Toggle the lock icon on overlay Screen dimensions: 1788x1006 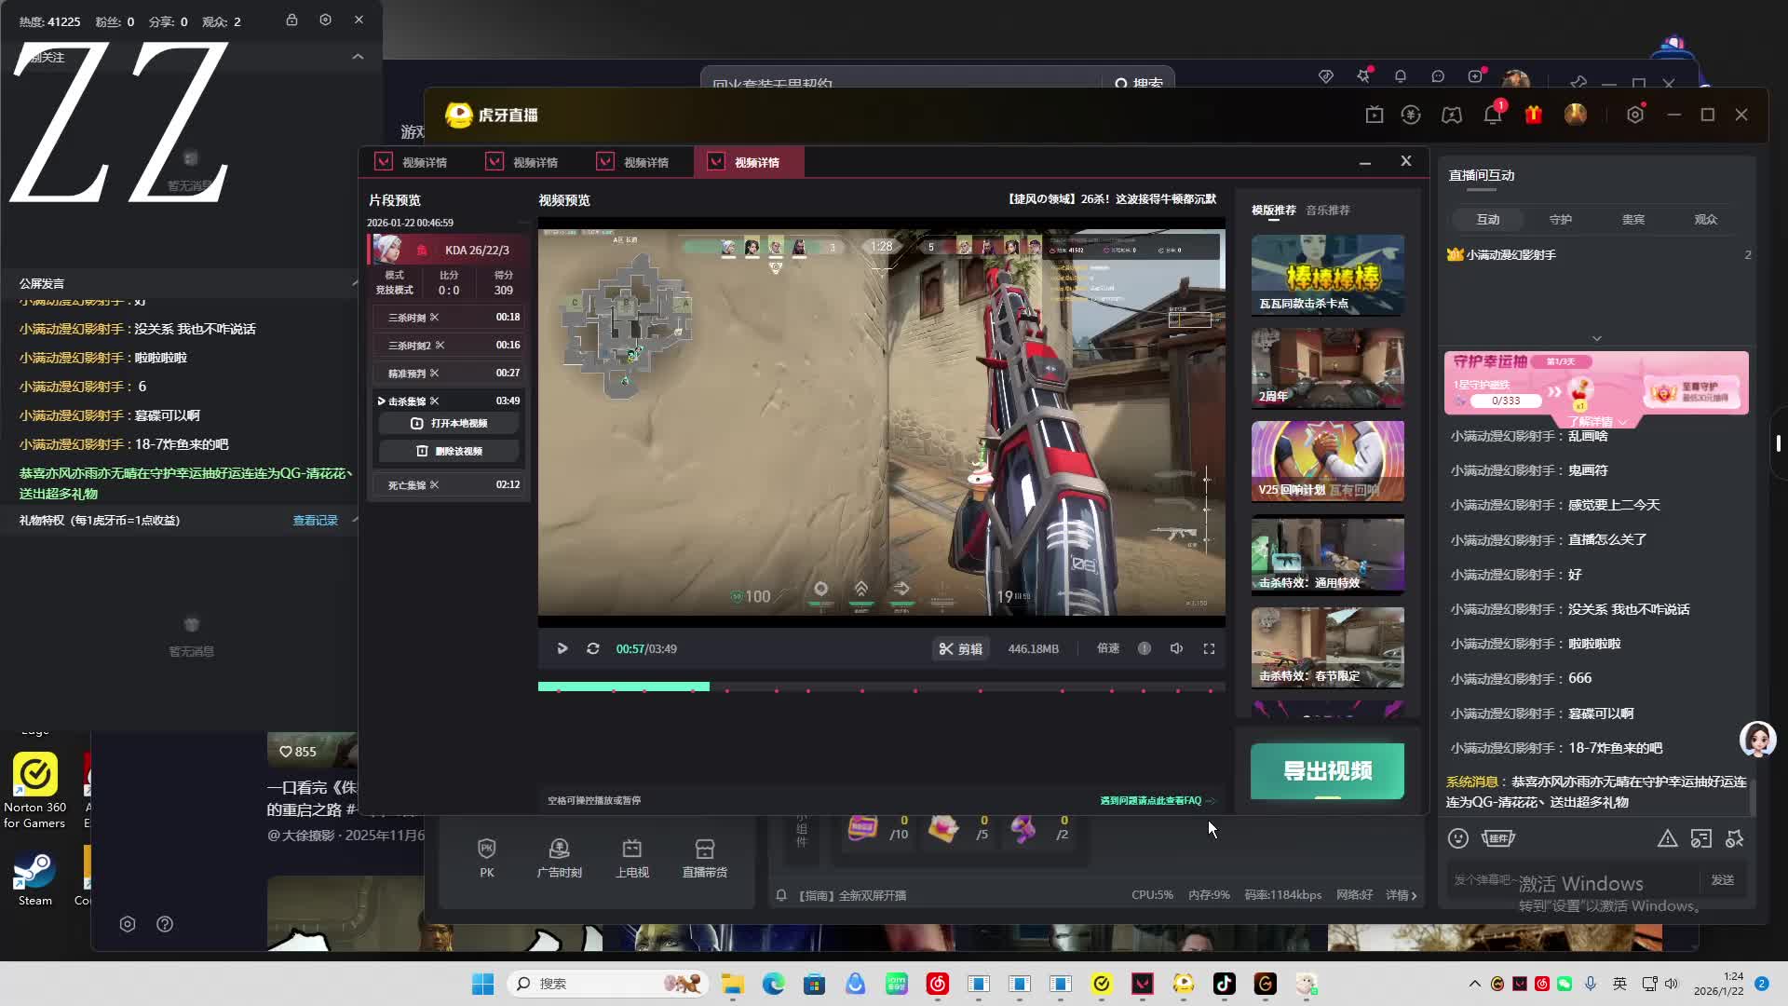[x=291, y=20]
